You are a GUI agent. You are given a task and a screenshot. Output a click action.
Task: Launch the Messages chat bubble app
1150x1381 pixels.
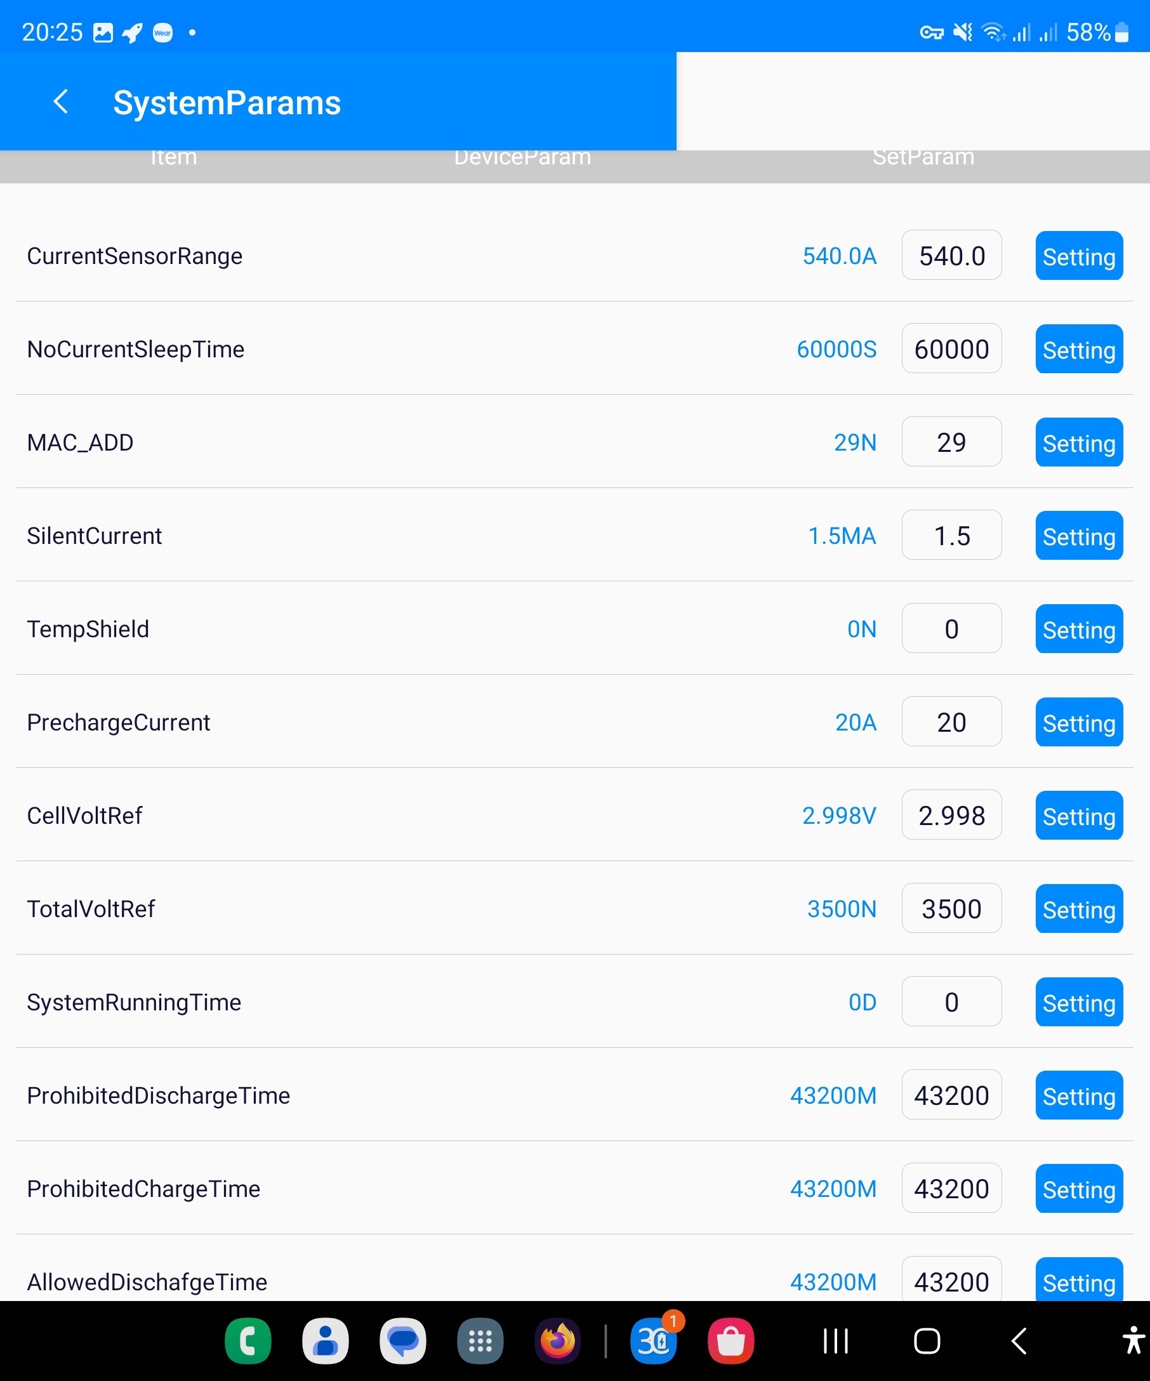pos(402,1341)
